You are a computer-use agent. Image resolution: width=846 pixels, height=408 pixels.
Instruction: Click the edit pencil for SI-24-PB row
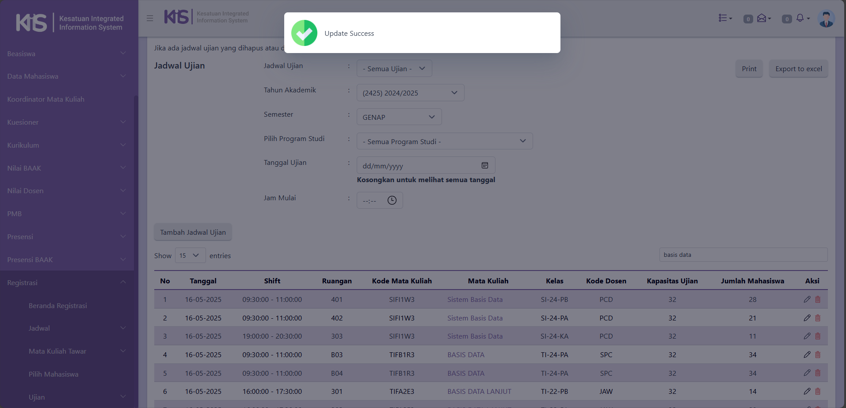pos(807,299)
